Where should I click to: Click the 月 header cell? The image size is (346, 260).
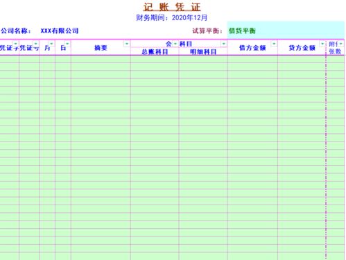[x=47, y=48]
